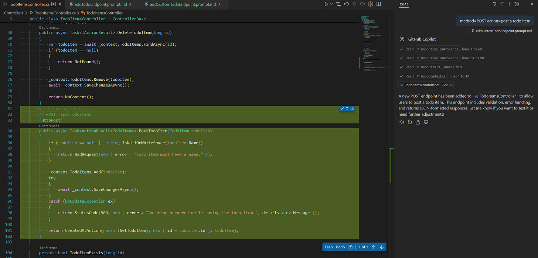Discard inline change with undo arrow icon
The width and height of the screenshot is (538, 258).
(x=347, y=108)
